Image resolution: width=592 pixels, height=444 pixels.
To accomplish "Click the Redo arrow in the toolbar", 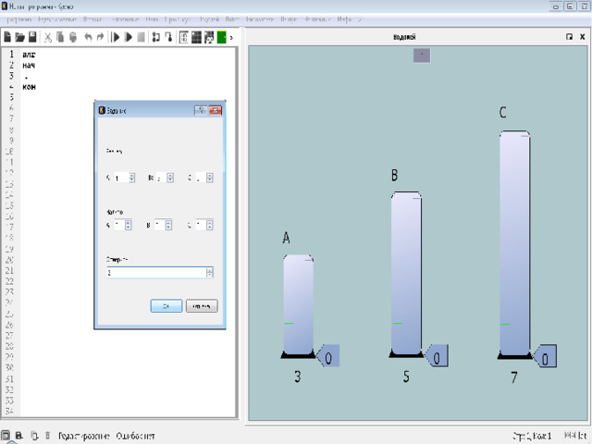I will (100, 37).
